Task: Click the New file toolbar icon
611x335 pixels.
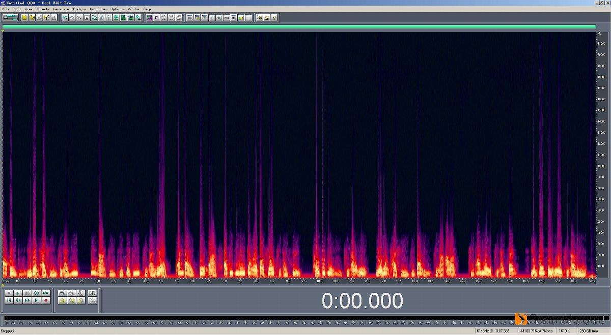Action: (24, 18)
